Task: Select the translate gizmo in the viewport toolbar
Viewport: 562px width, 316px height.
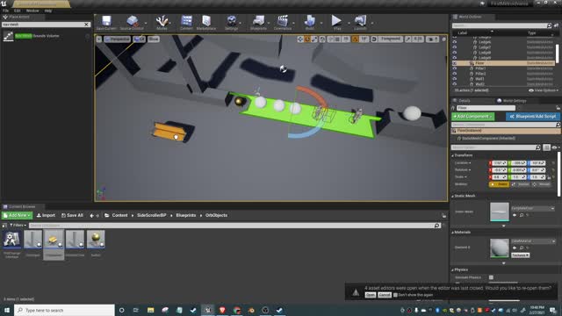Action: pos(300,39)
